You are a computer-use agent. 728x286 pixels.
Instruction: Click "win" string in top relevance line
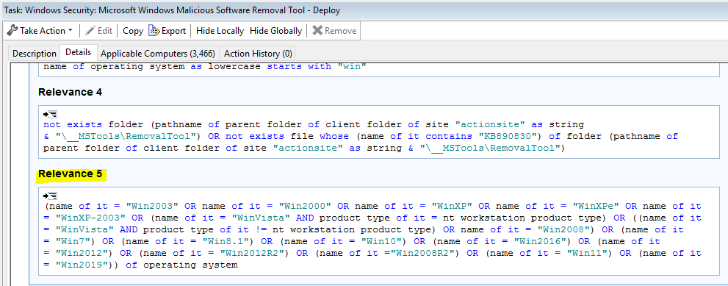click(352, 66)
